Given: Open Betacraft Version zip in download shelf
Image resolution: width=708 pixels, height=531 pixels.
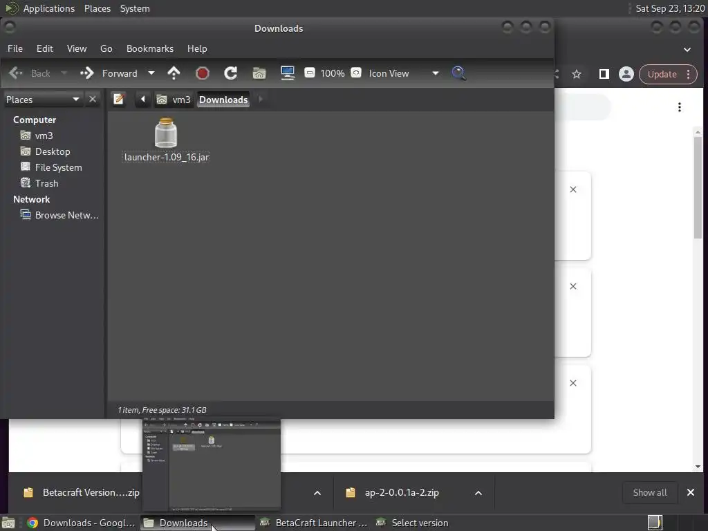Looking at the screenshot, I should pos(82,492).
